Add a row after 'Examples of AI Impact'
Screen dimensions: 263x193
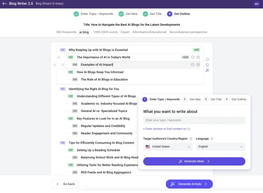coord(198,65)
